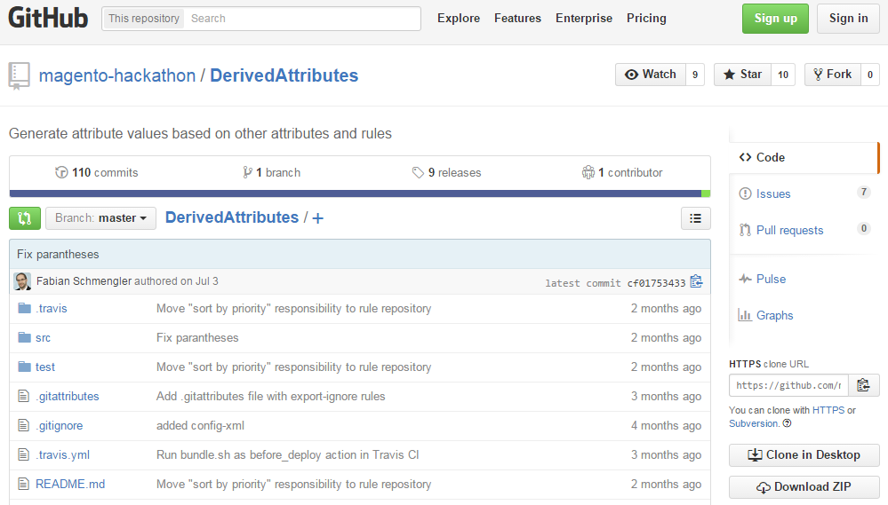The width and height of the screenshot is (888, 505).
Task: Click the branch icon next to 1 branch
Action: point(247,172)
